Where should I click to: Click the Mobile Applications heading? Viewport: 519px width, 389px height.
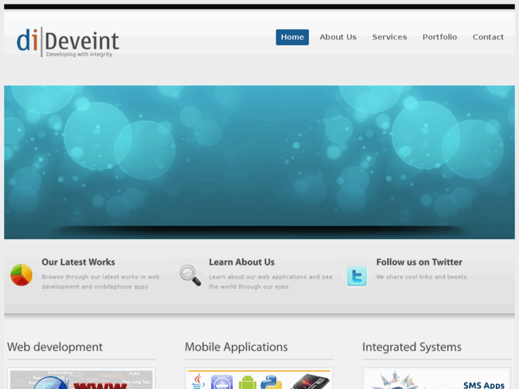tap(236, 347)
